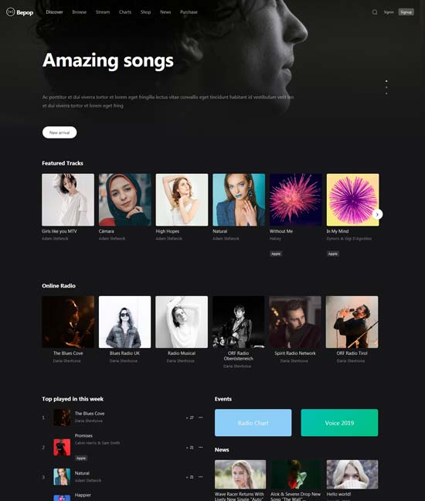Click the Apple tag under In My Mind

333,254
